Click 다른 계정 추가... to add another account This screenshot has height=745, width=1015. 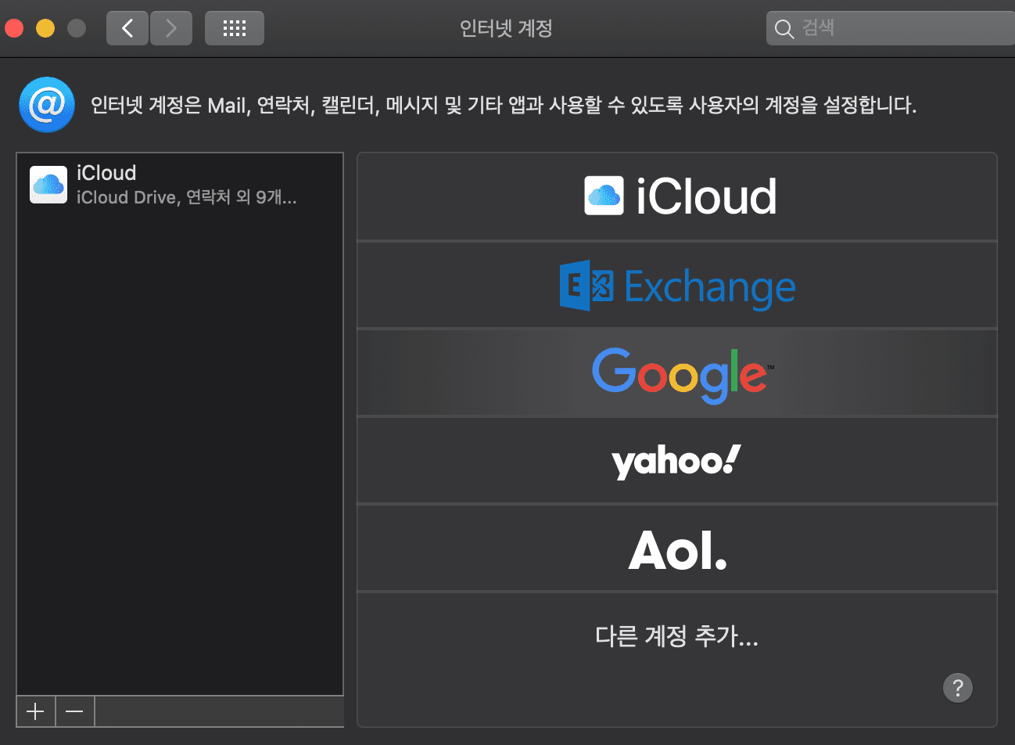pyautogui.click(x=677, y=635)
